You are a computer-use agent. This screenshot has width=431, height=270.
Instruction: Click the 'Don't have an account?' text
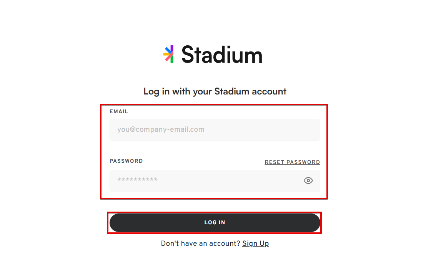[x=200, y=243]
